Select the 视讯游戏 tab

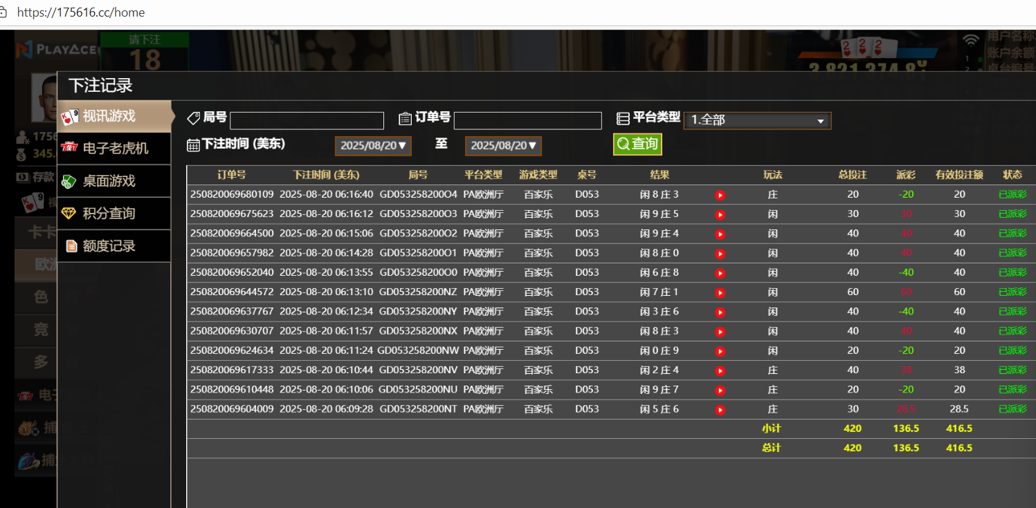pos(114,116)
